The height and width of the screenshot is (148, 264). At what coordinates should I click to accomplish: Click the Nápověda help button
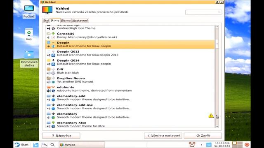pyautogui.click(x=61, y=136)
